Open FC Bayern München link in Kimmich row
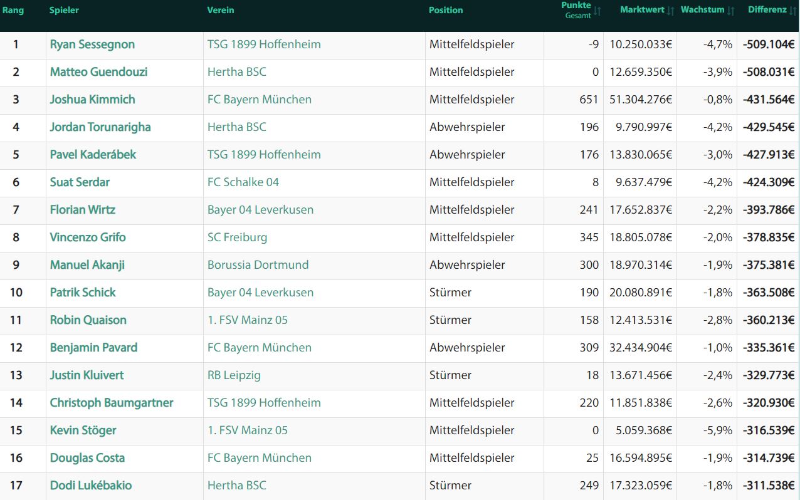The height and width of the screenshot is (500, 800). (260, 100)
